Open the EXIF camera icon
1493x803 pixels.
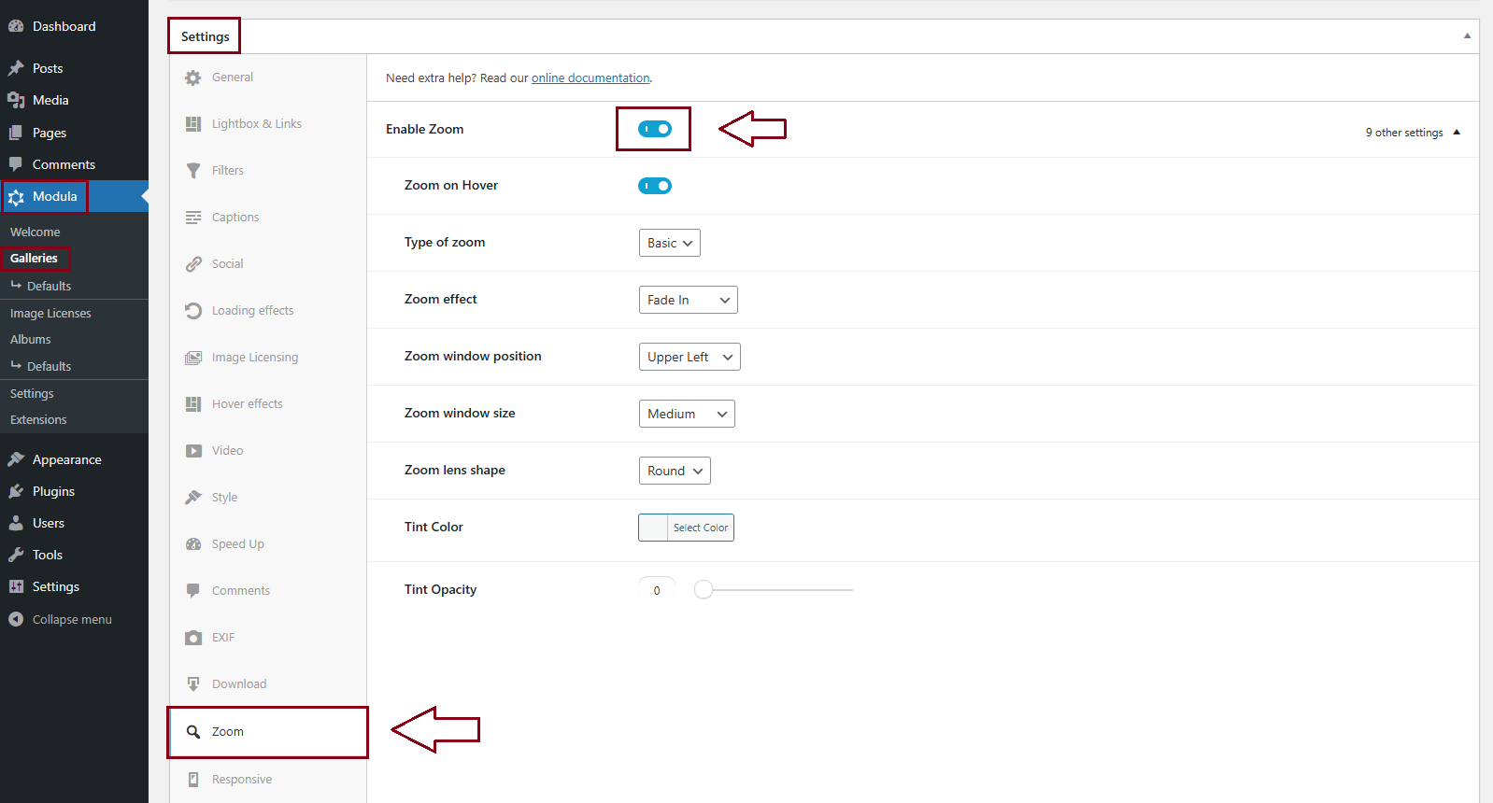[x=193, y=638]
